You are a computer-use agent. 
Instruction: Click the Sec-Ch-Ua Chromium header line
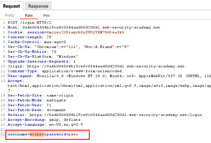[x=68, y=47]
